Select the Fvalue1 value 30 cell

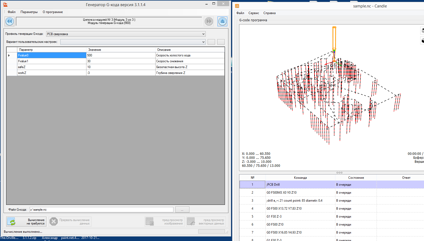pyautogui.click(x=121, y=61)
